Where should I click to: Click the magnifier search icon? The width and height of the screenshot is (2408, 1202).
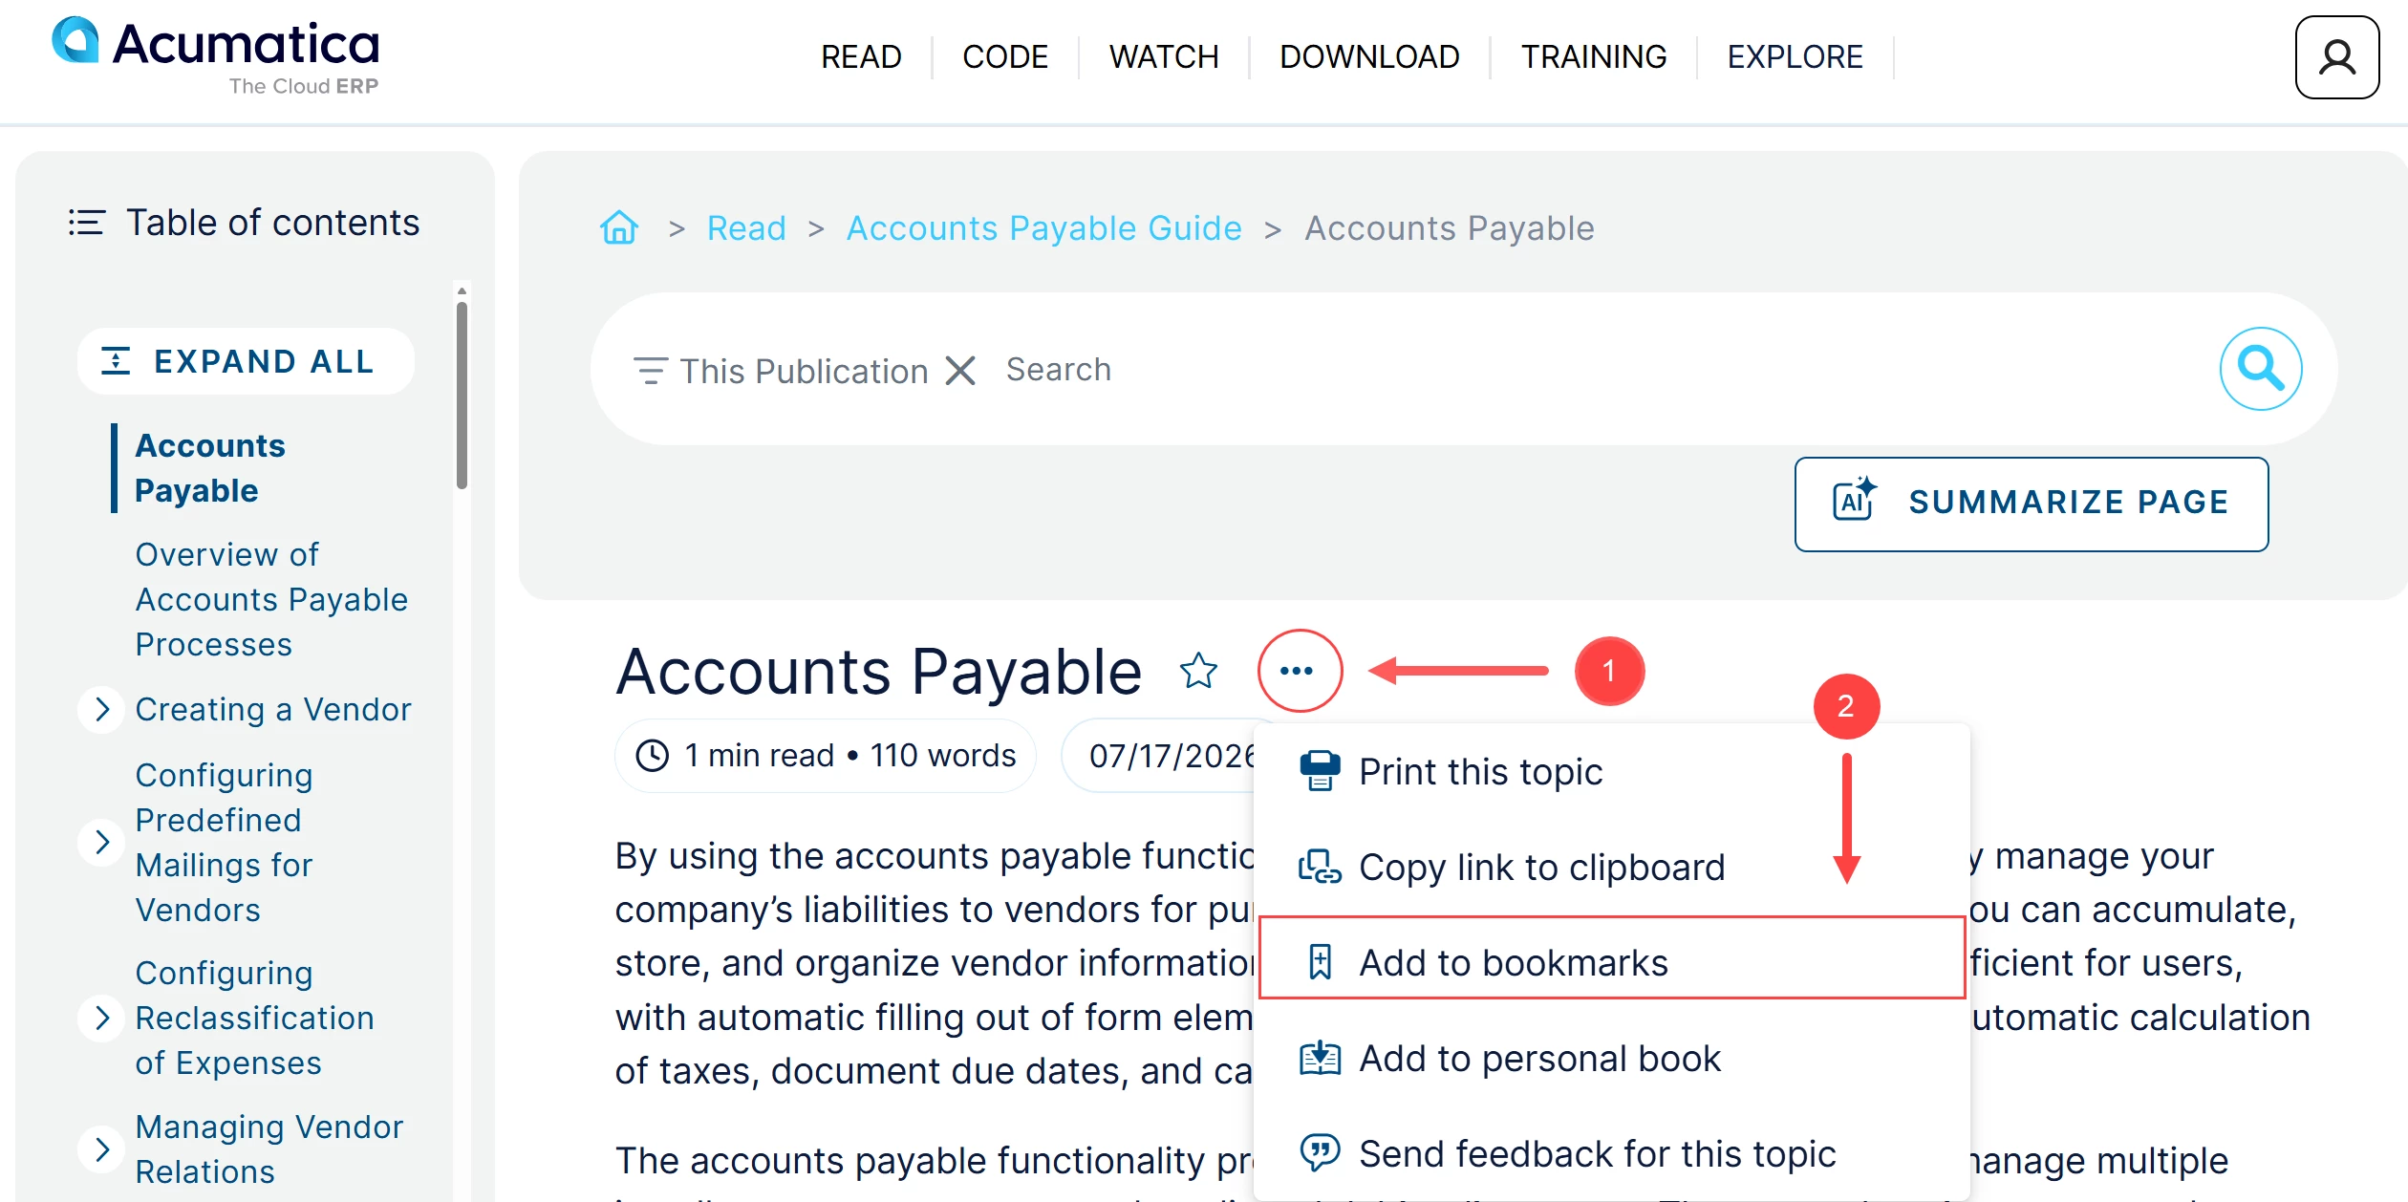(x=2260, y=369)
